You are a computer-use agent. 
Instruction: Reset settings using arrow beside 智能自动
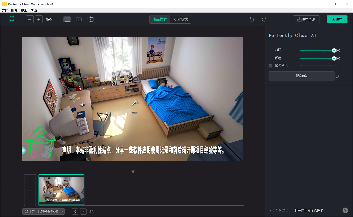tap(337, 76)
